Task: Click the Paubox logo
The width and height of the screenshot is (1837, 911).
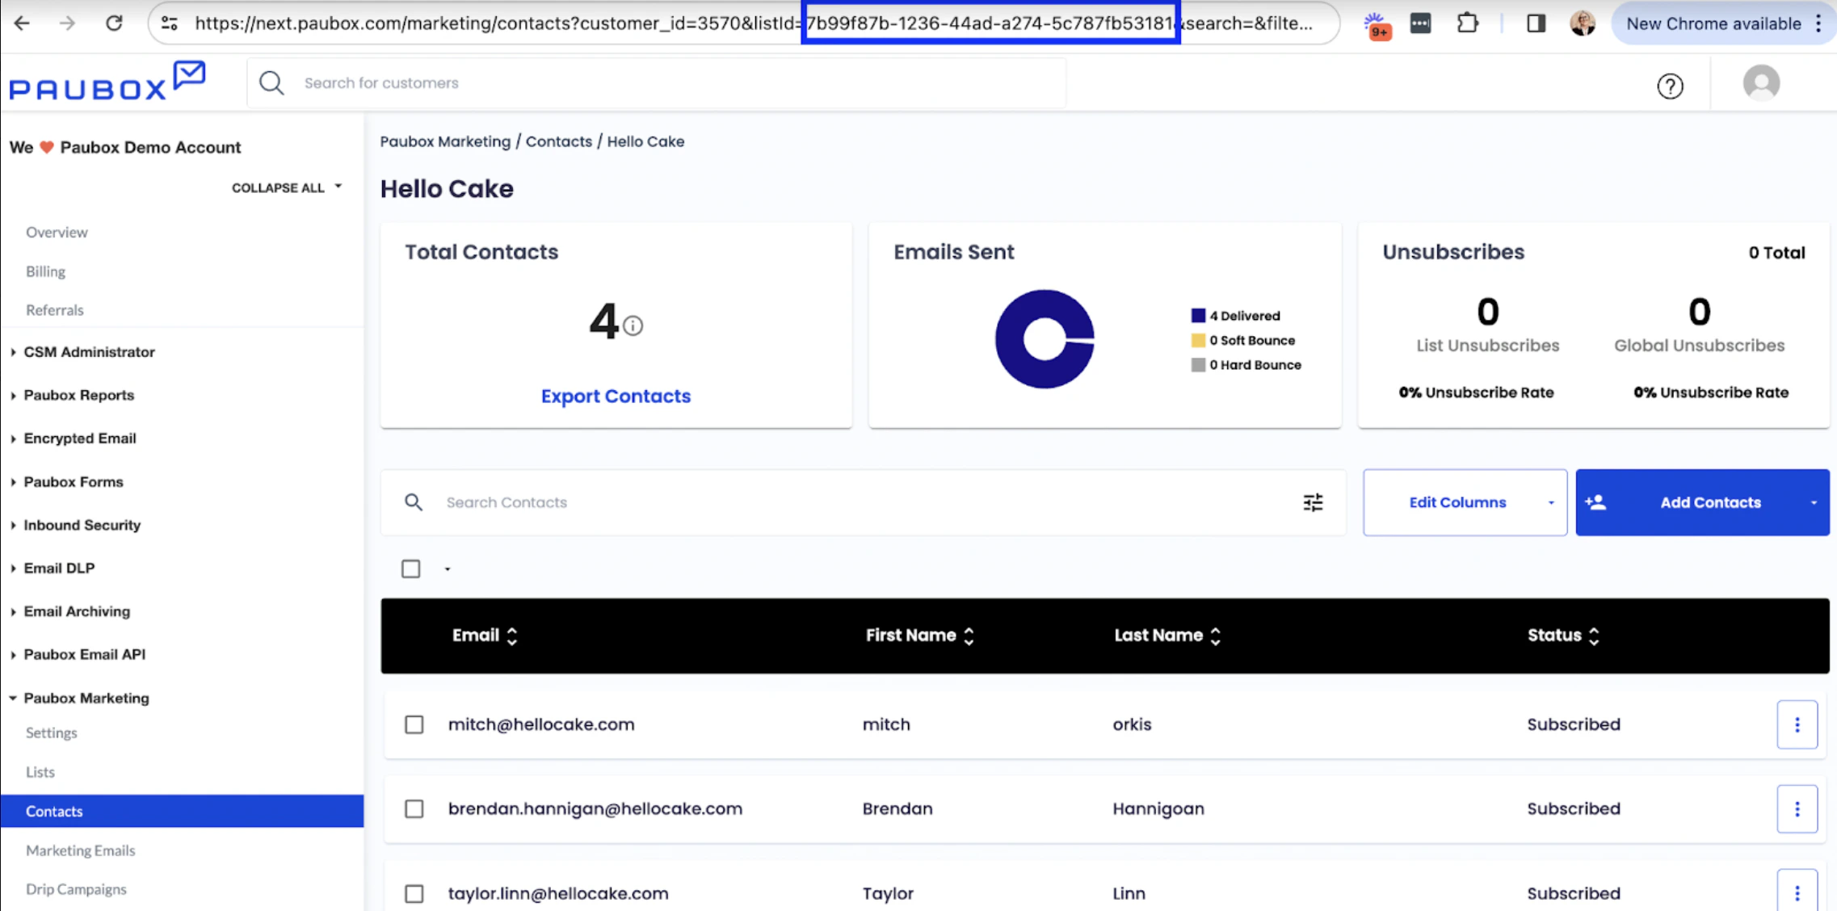Action: (x=107, y=82)
